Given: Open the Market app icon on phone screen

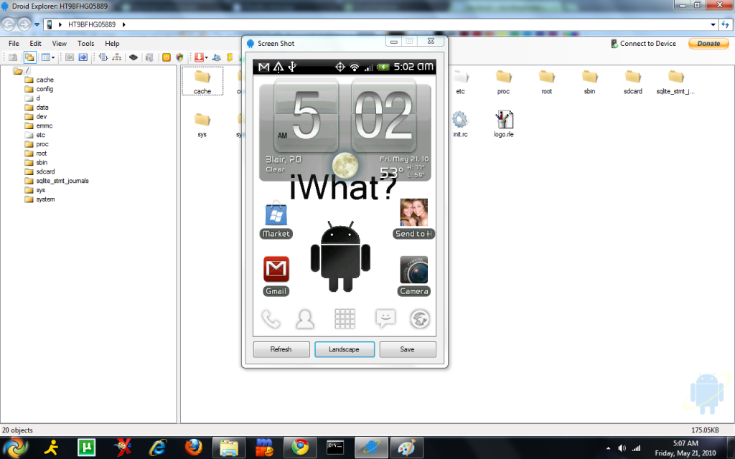Looking at the screenshot, I should [276, 215].
